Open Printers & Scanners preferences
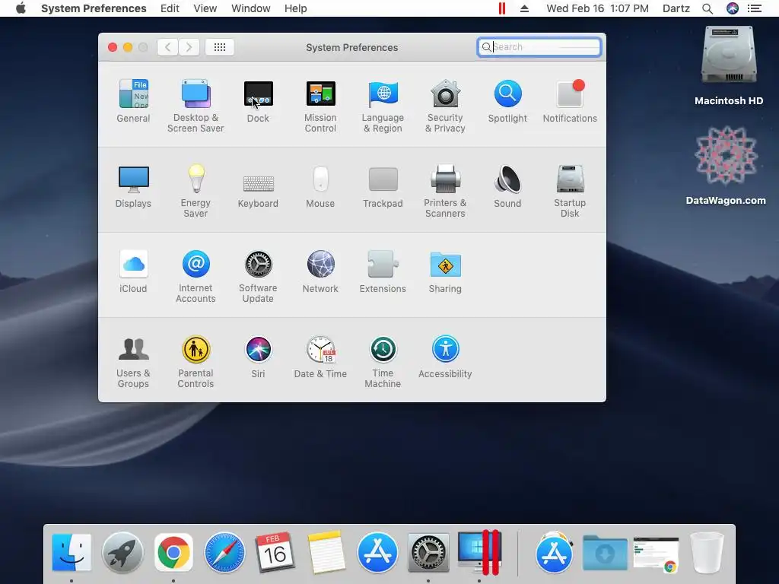Screen dimensions: 779x584 click(x=445, y=191)
